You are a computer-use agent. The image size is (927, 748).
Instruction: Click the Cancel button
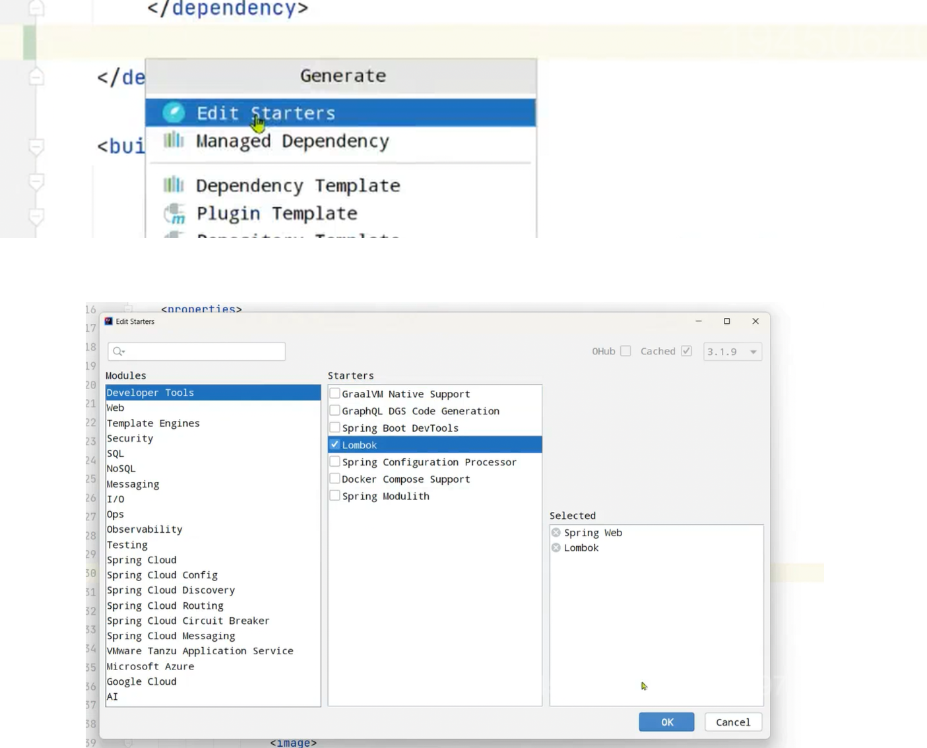[733, 722]
